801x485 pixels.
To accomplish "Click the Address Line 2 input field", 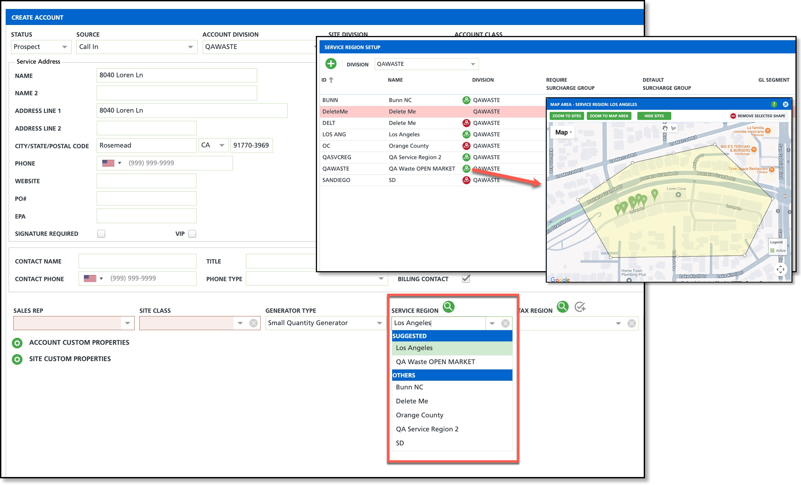I will pyautogui.click(x=146, y=128).
